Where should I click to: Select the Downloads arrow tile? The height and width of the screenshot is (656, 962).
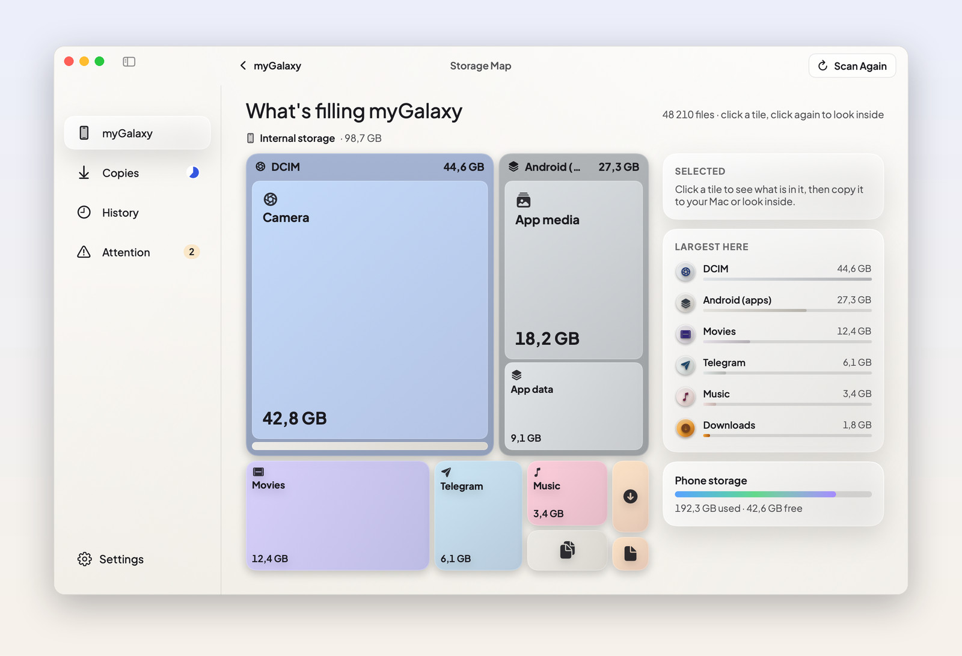pyautogui.click(x=630, y=496)
